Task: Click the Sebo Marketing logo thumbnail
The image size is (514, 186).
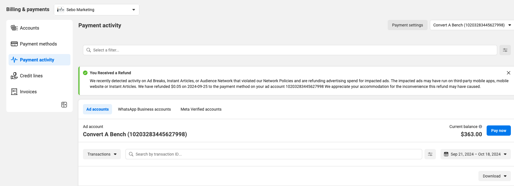Action: coord(61,10)
